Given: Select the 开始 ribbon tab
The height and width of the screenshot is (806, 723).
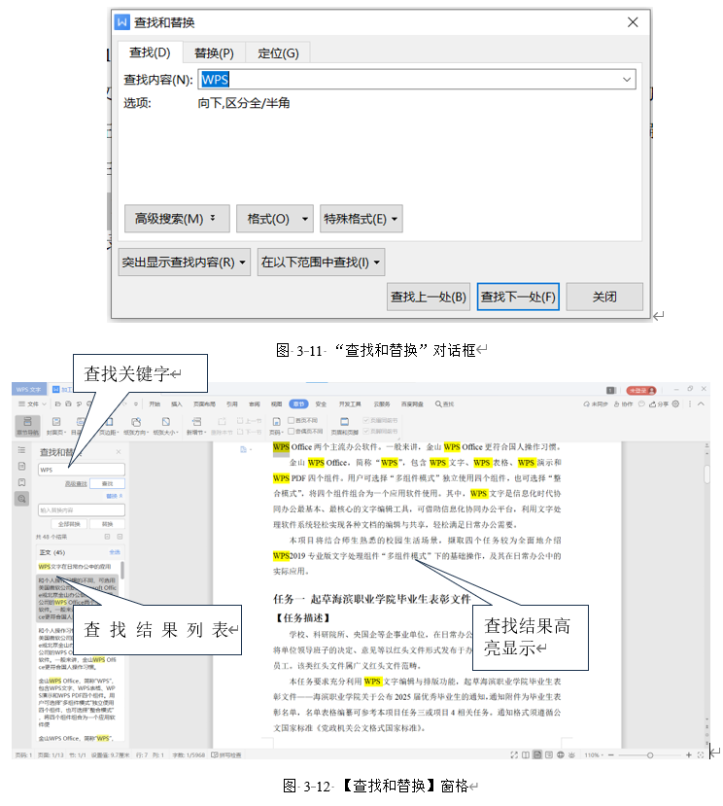Looking at the screenshot, I should (x=155, y=404).
